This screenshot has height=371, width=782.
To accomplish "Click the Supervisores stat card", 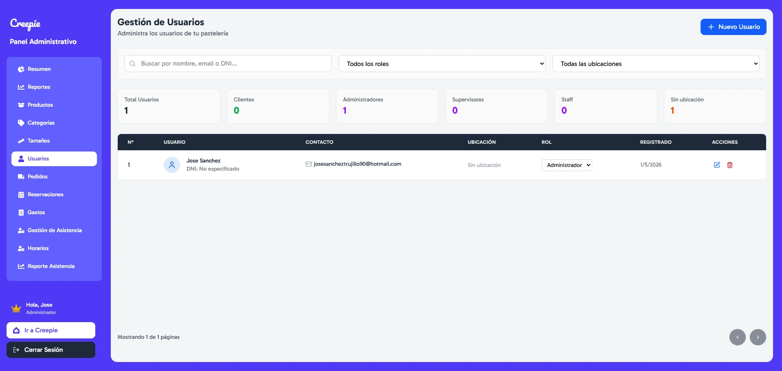I will click(496, 106).
